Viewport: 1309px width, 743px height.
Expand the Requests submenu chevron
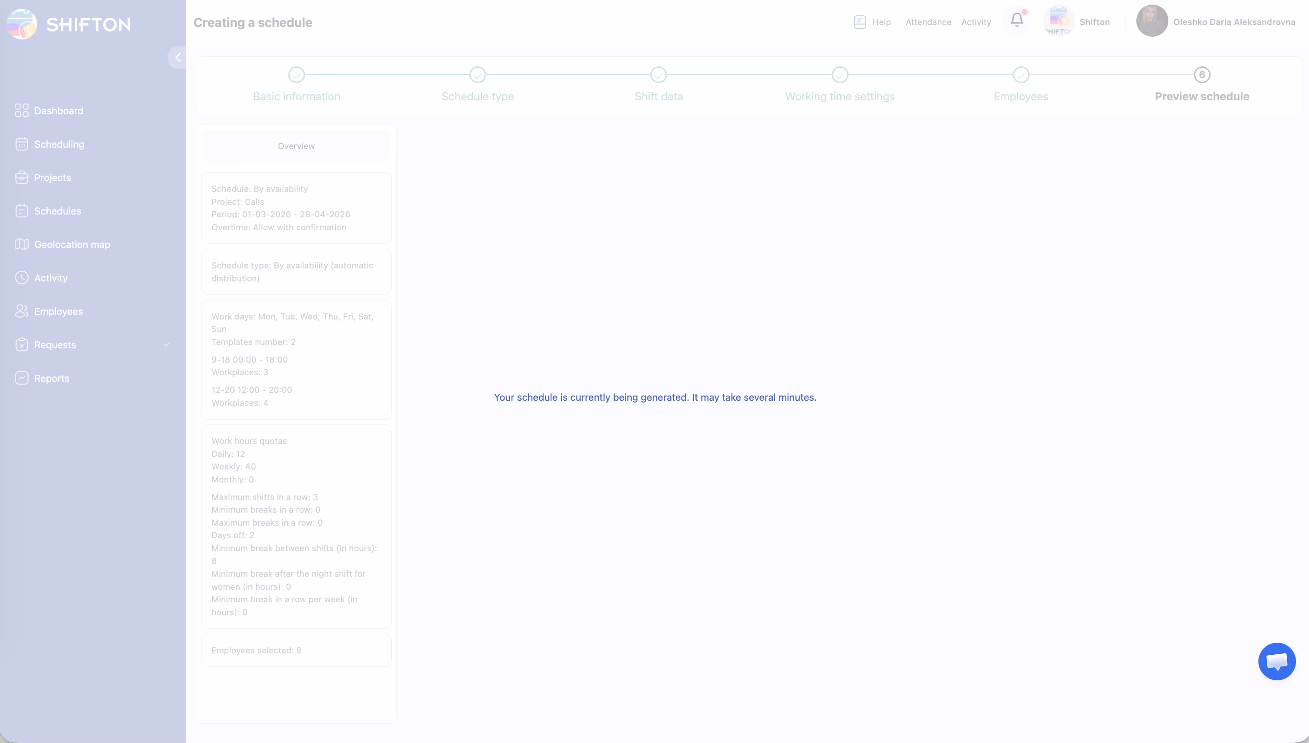tap(166, 345)
